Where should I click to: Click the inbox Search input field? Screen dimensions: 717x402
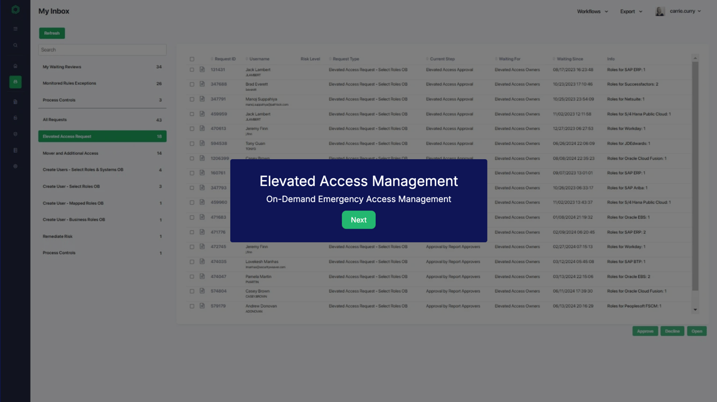tap(102, 50)
